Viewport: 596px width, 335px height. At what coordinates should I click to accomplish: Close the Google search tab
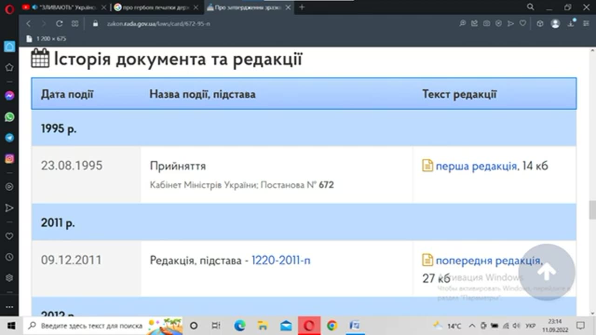point(196,7)
